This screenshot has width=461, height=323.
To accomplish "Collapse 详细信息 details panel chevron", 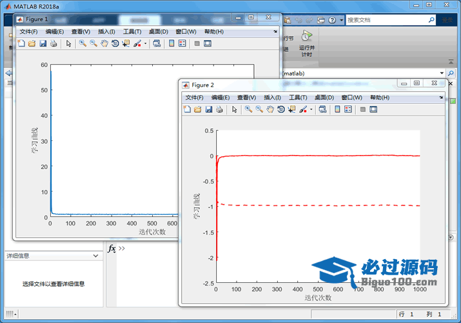I will (x=95, y=256).
